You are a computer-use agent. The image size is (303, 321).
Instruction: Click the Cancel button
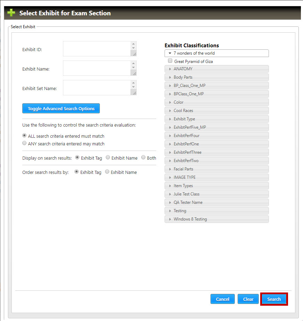[222, 299]
